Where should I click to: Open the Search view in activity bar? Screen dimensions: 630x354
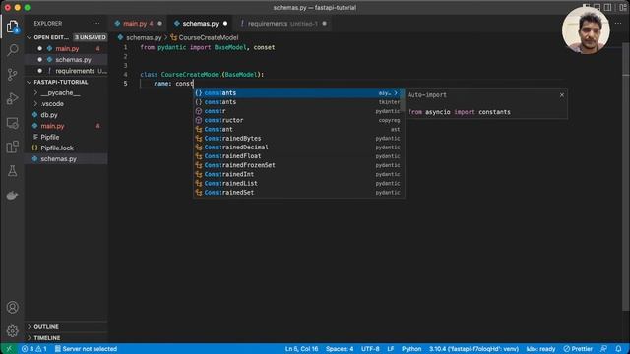point(12,50)
